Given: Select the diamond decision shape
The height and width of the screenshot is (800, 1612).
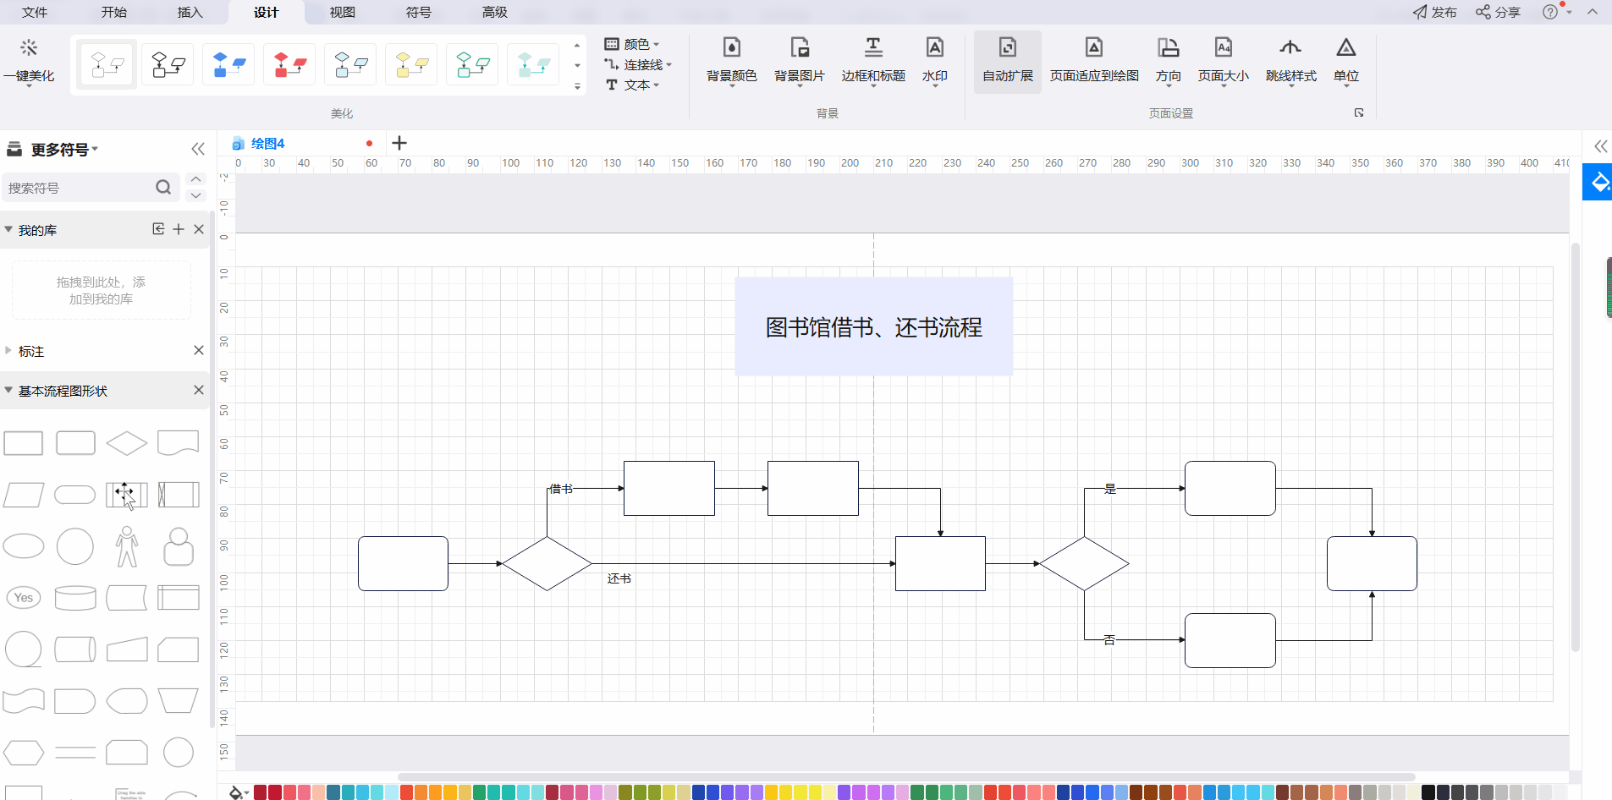Looking at the screenshot, I should 127,443.
